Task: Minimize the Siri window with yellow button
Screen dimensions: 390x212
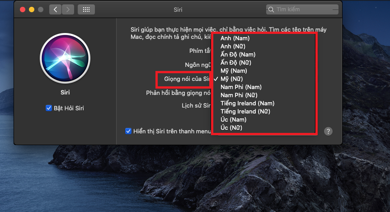Action: [32, 9]
